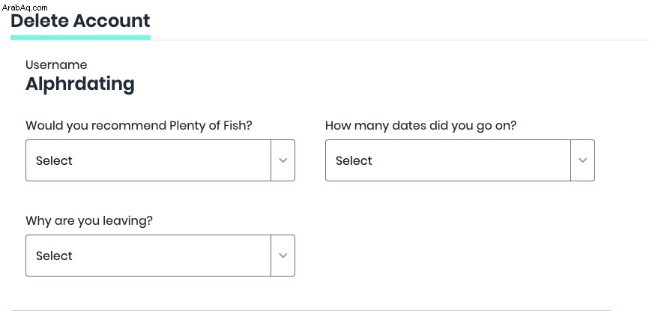The image size is (649, 311).
Task: Click the Alphrdating username text
Action: [80, 84]
